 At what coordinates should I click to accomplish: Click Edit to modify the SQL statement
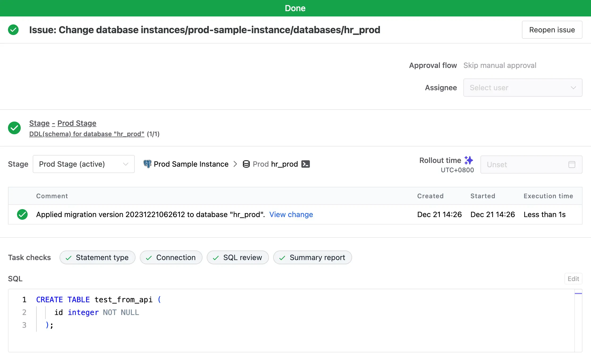pos(573,279)
